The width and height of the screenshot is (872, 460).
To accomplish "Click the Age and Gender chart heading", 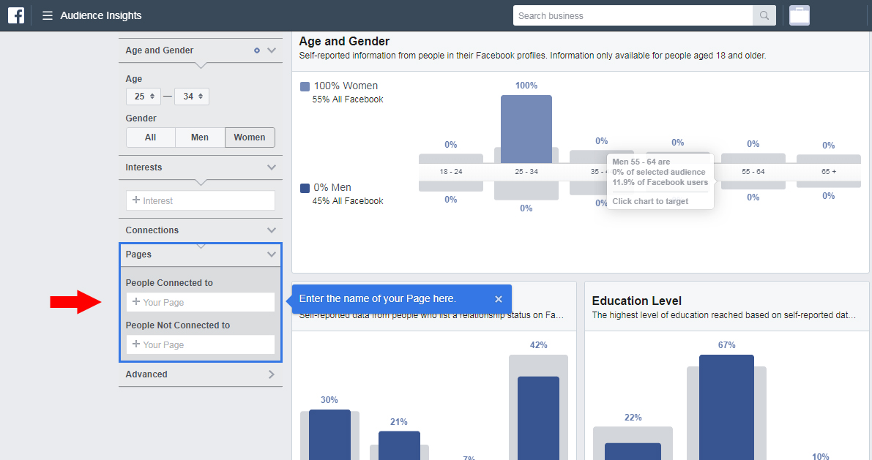I will [x=344, y=41].
